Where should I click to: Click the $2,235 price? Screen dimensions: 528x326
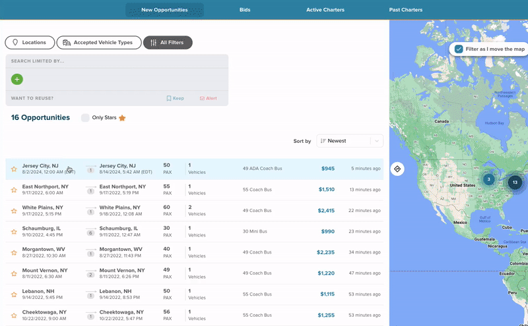[325, 252]
